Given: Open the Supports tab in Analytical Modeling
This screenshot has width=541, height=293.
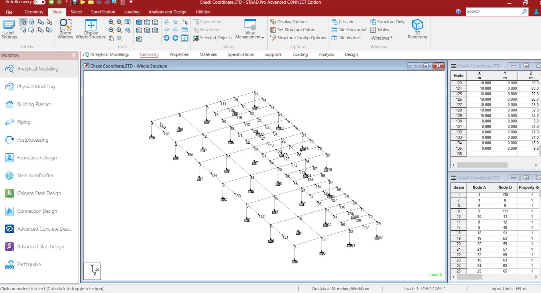Looking at the screenshot, I should tap(273, 54).
